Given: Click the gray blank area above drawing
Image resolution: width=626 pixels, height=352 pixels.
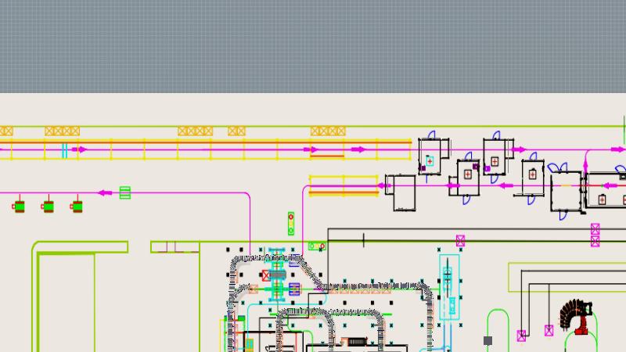Looking at the screenshot, I should (x=313, y=47).
